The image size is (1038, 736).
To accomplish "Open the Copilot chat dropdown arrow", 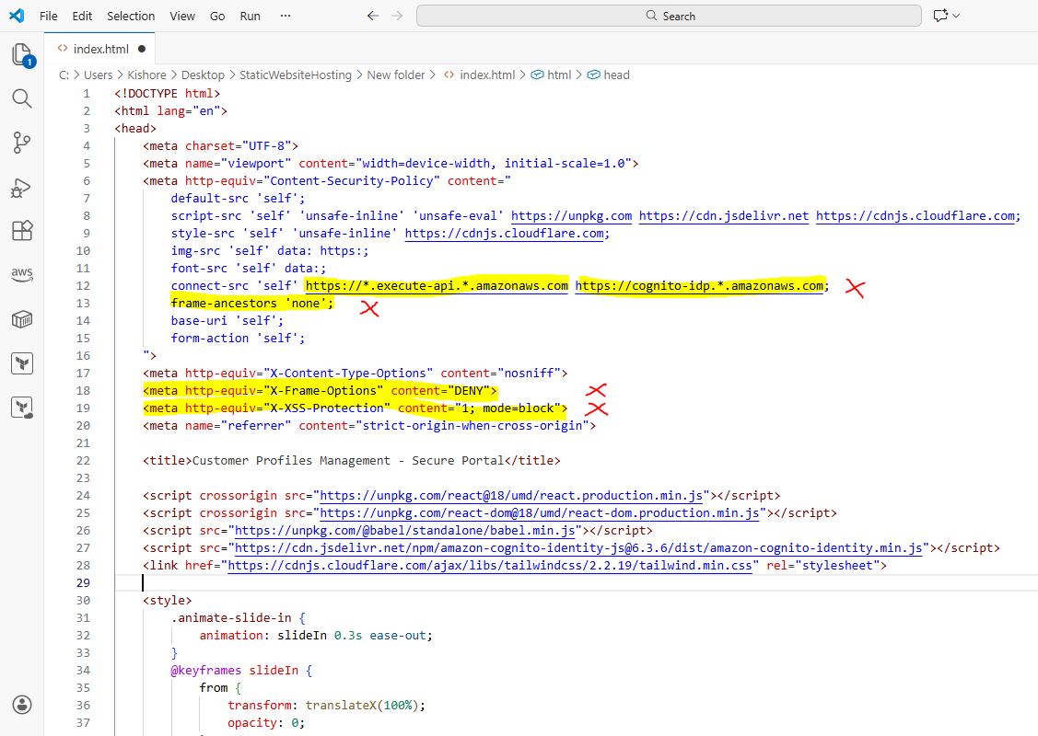I will coord(956,16).
